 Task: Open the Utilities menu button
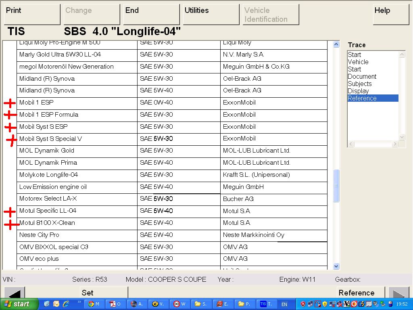pyautogui.click(x=211, y=15)
